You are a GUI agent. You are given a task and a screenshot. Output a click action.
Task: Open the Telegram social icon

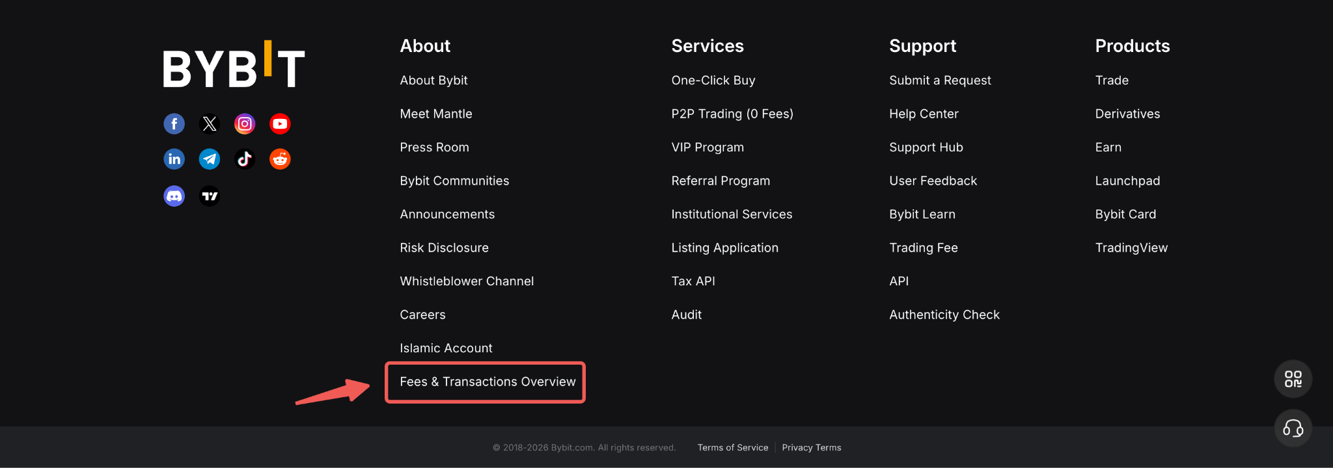click(210, 159)
